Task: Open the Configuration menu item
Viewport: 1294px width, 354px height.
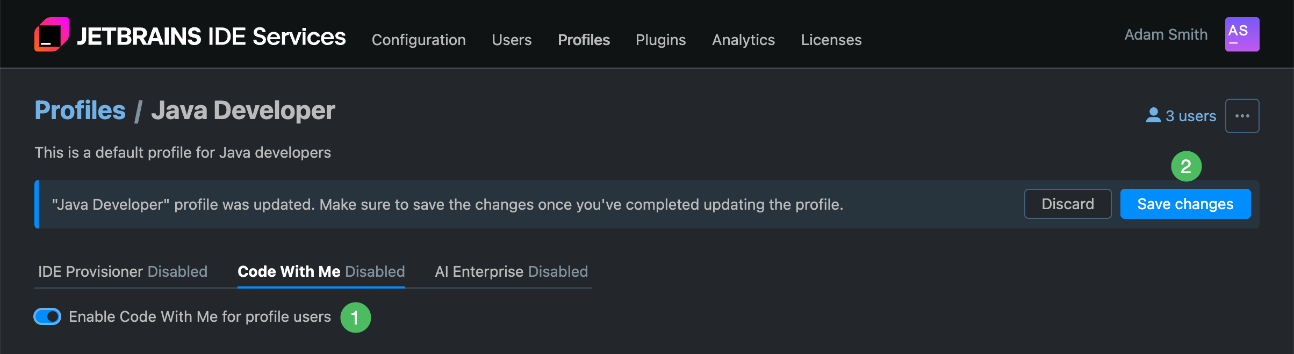Action: tap(419, 40)
